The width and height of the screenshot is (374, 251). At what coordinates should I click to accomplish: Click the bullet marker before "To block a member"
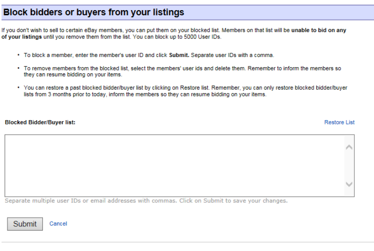pyautogui.click(x=18, y=56)
